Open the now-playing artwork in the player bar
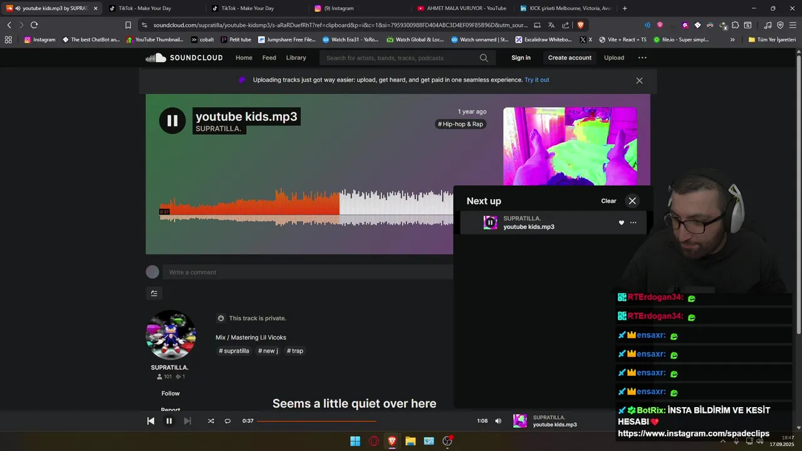Screen dimensions: 802x451 coord(520,421)
